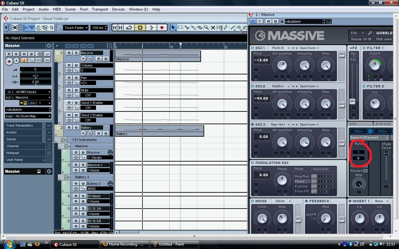
Task: Toggle the LFO Restart checkbox
Action: coord(366,171)
